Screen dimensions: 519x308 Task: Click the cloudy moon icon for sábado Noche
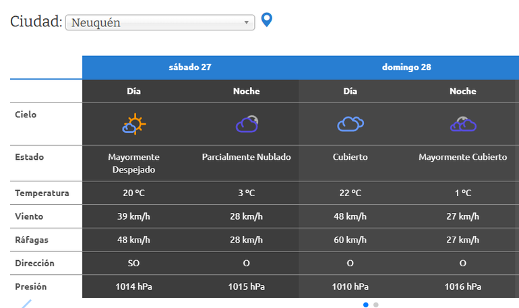(x=246, y=124)
